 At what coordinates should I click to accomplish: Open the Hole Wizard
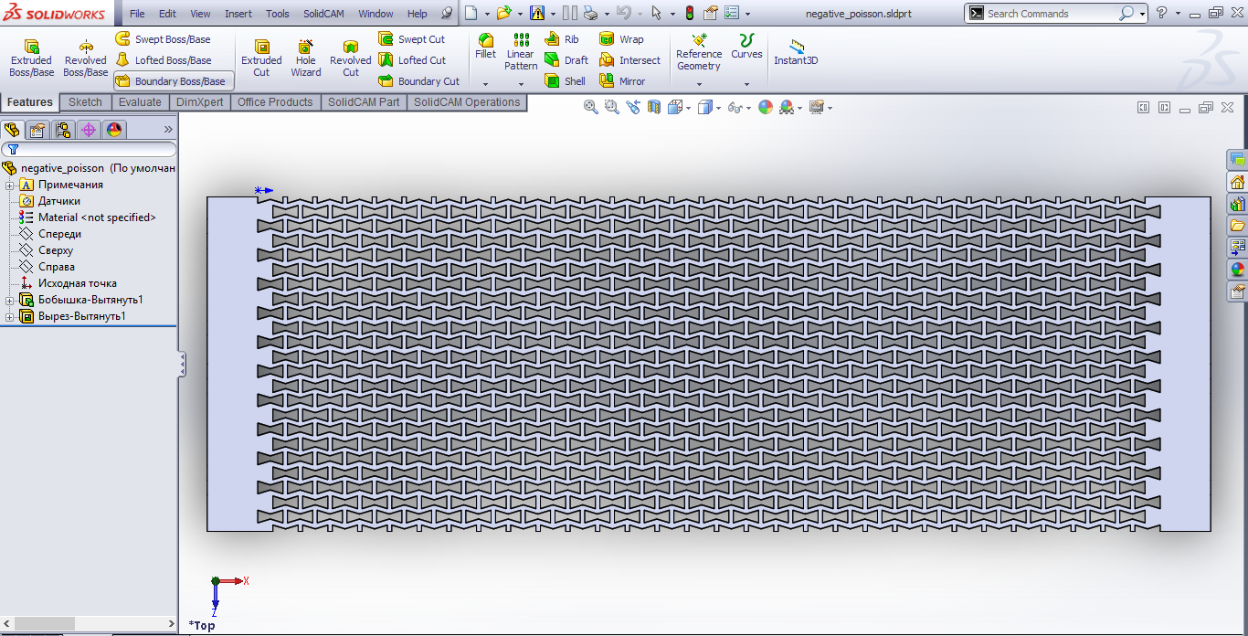pos(306,58)
